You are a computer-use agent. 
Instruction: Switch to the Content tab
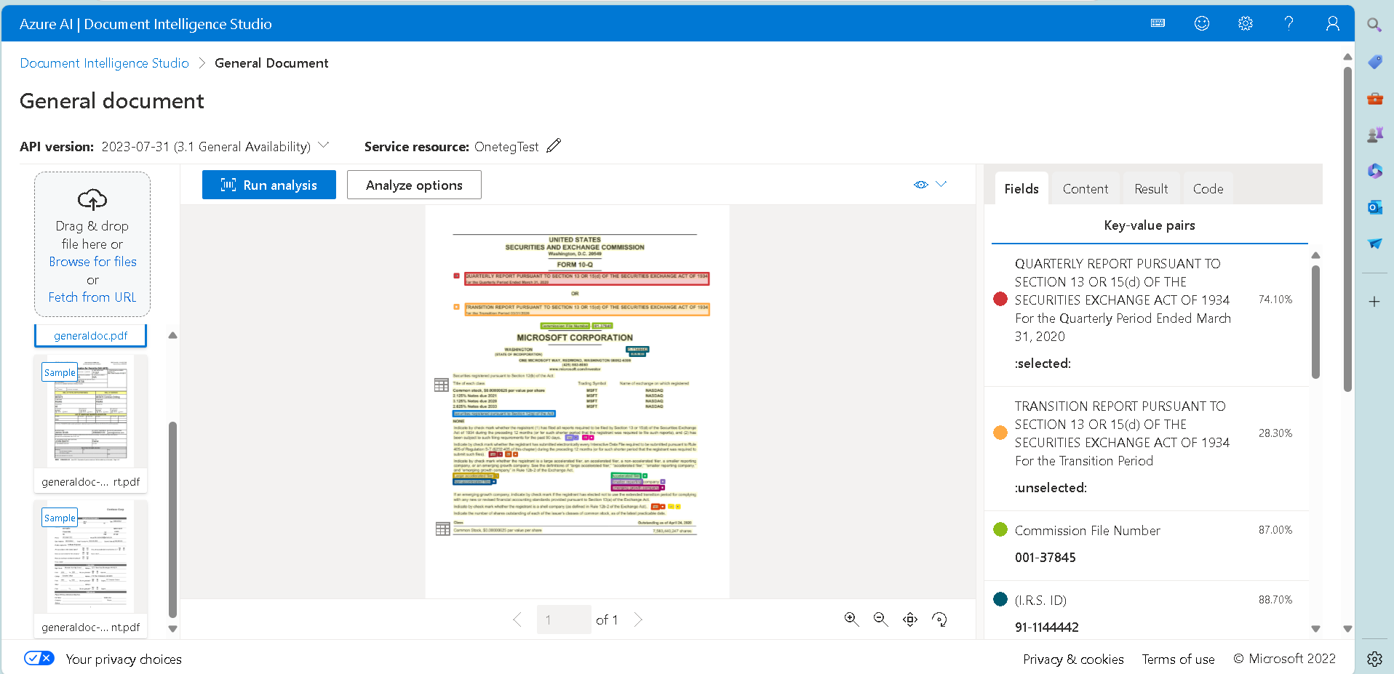pyautogui.click(x=1085, y=189)
